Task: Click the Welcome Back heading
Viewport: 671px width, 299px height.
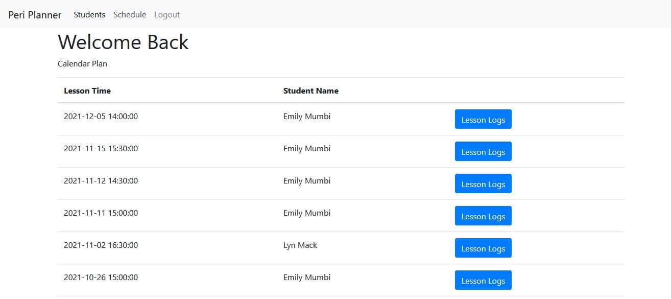Action: (x=123, y=42)
